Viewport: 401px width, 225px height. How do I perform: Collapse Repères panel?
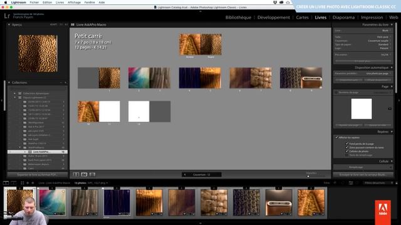(392, 132)
